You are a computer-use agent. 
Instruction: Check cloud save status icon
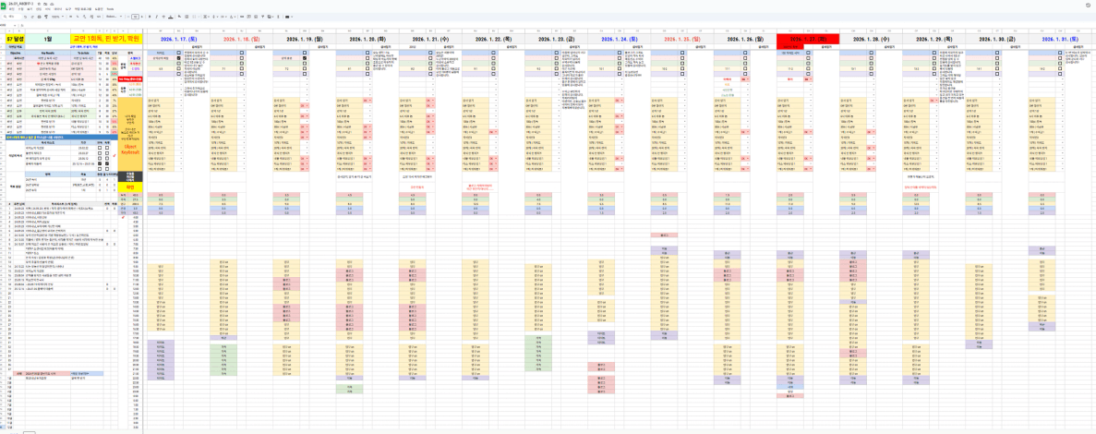coord(53,5)
